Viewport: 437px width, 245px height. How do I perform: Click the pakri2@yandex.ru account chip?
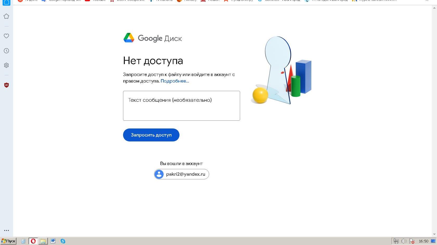[x=182, y=174]
